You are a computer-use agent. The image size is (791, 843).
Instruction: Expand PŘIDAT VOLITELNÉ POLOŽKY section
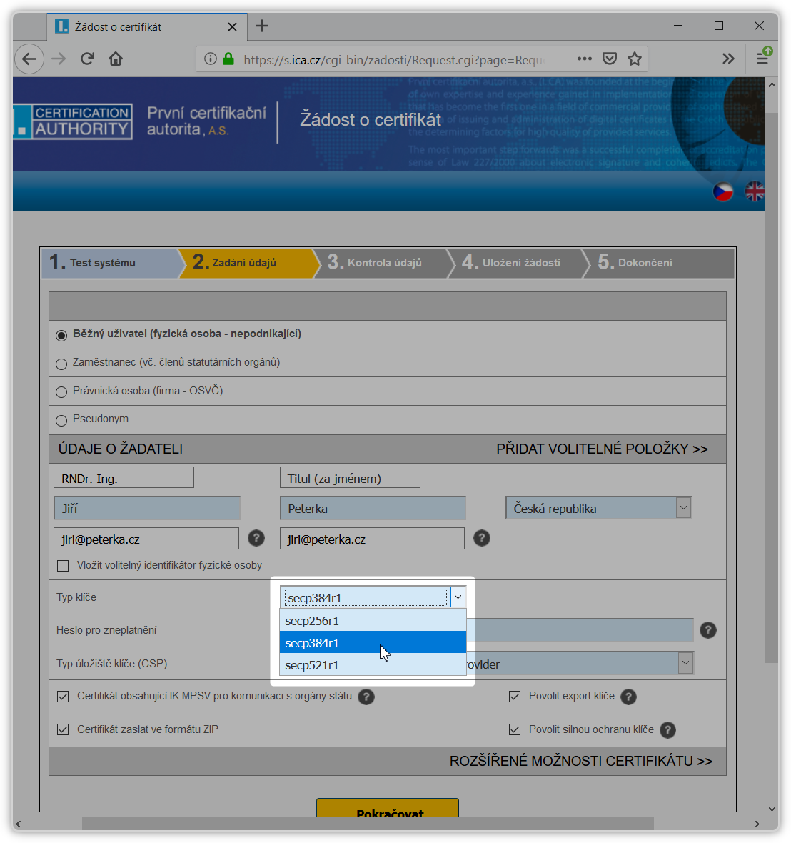pyautogui.click(x=602, y=449)
